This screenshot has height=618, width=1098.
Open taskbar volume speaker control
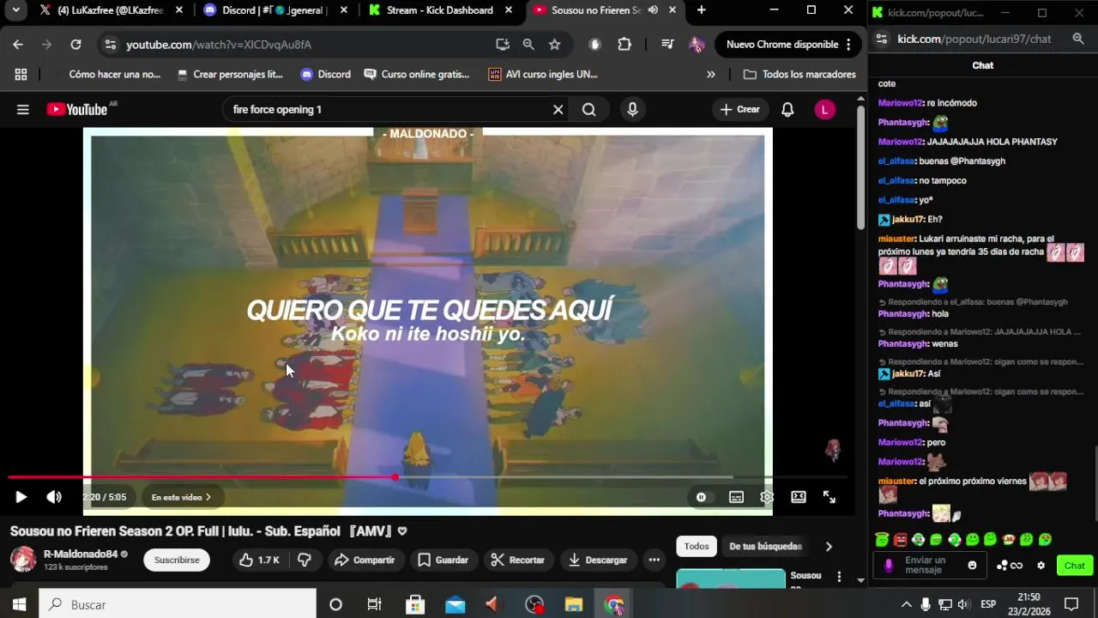pos(963,604)
